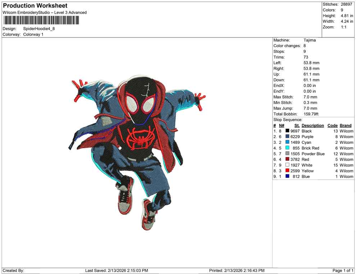Click the White thread color swatch
The image size is (356, 274).
click(287, 165)
